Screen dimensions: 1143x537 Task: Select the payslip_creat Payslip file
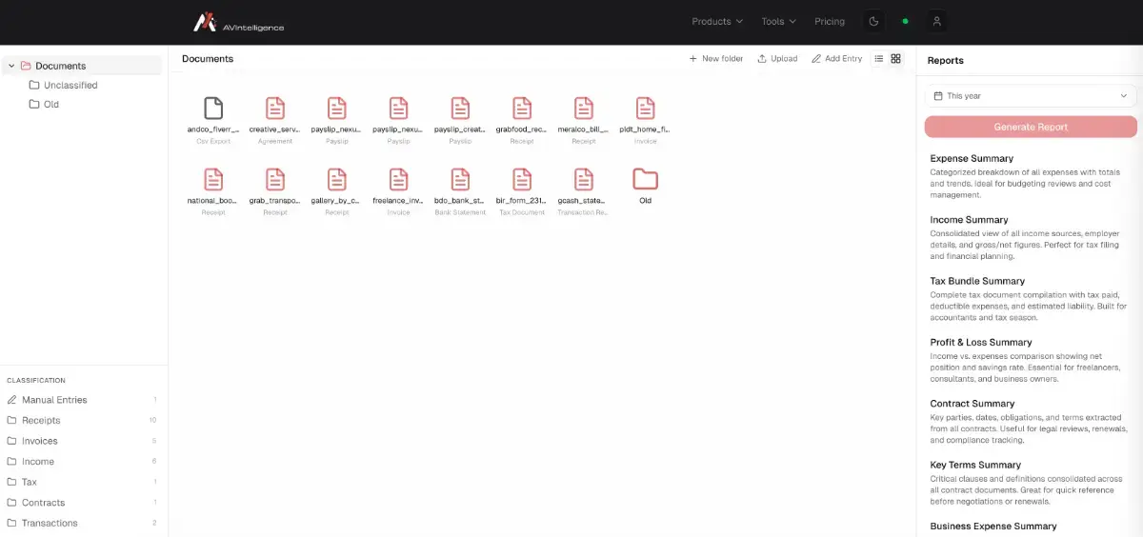(x=460, y=119)
